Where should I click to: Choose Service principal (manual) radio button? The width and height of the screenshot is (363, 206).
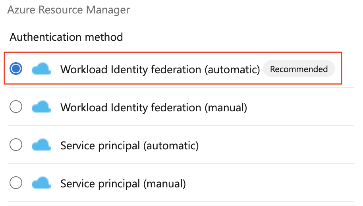16,183
